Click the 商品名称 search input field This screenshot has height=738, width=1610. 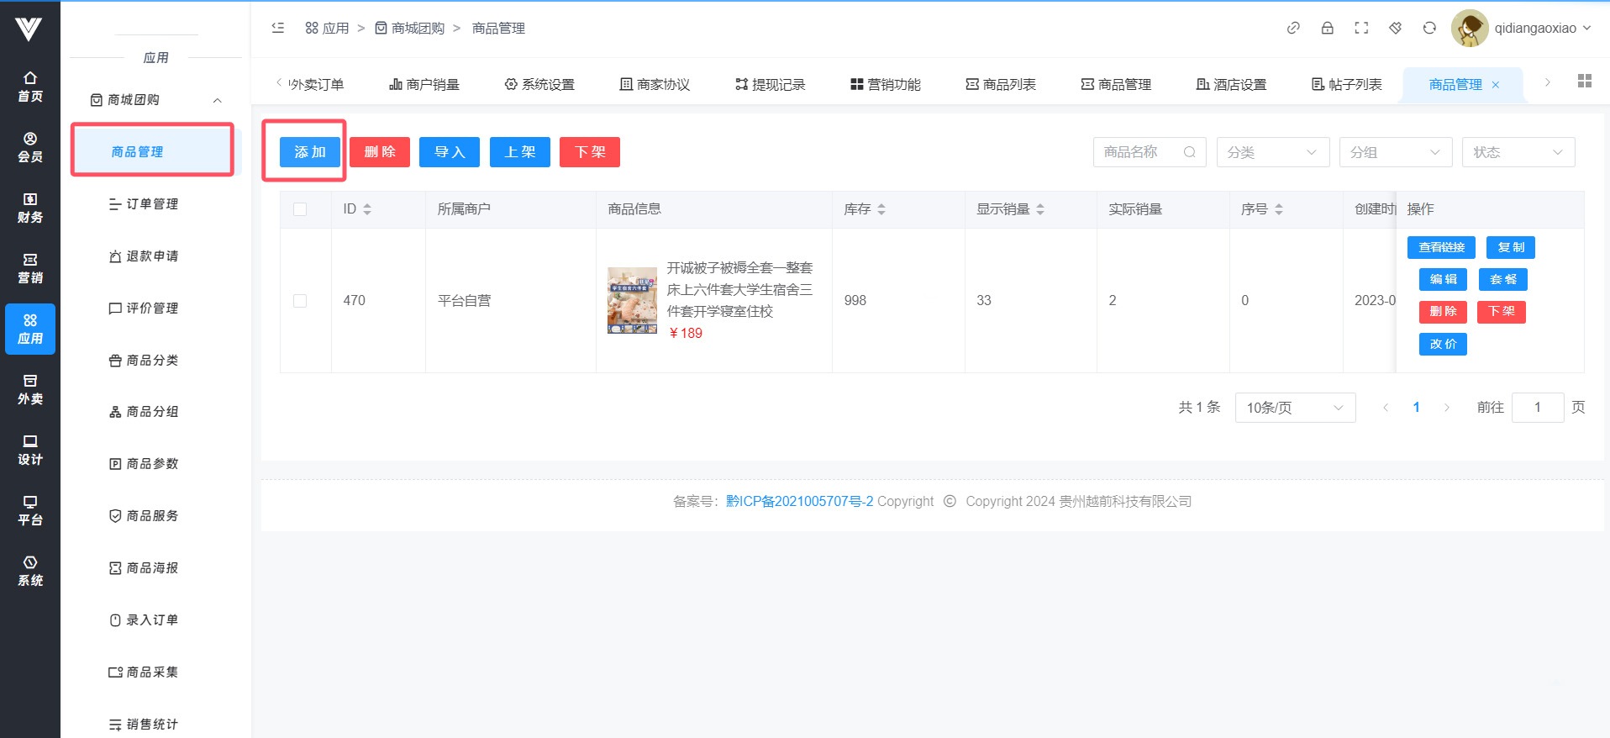click(1139, 152)
